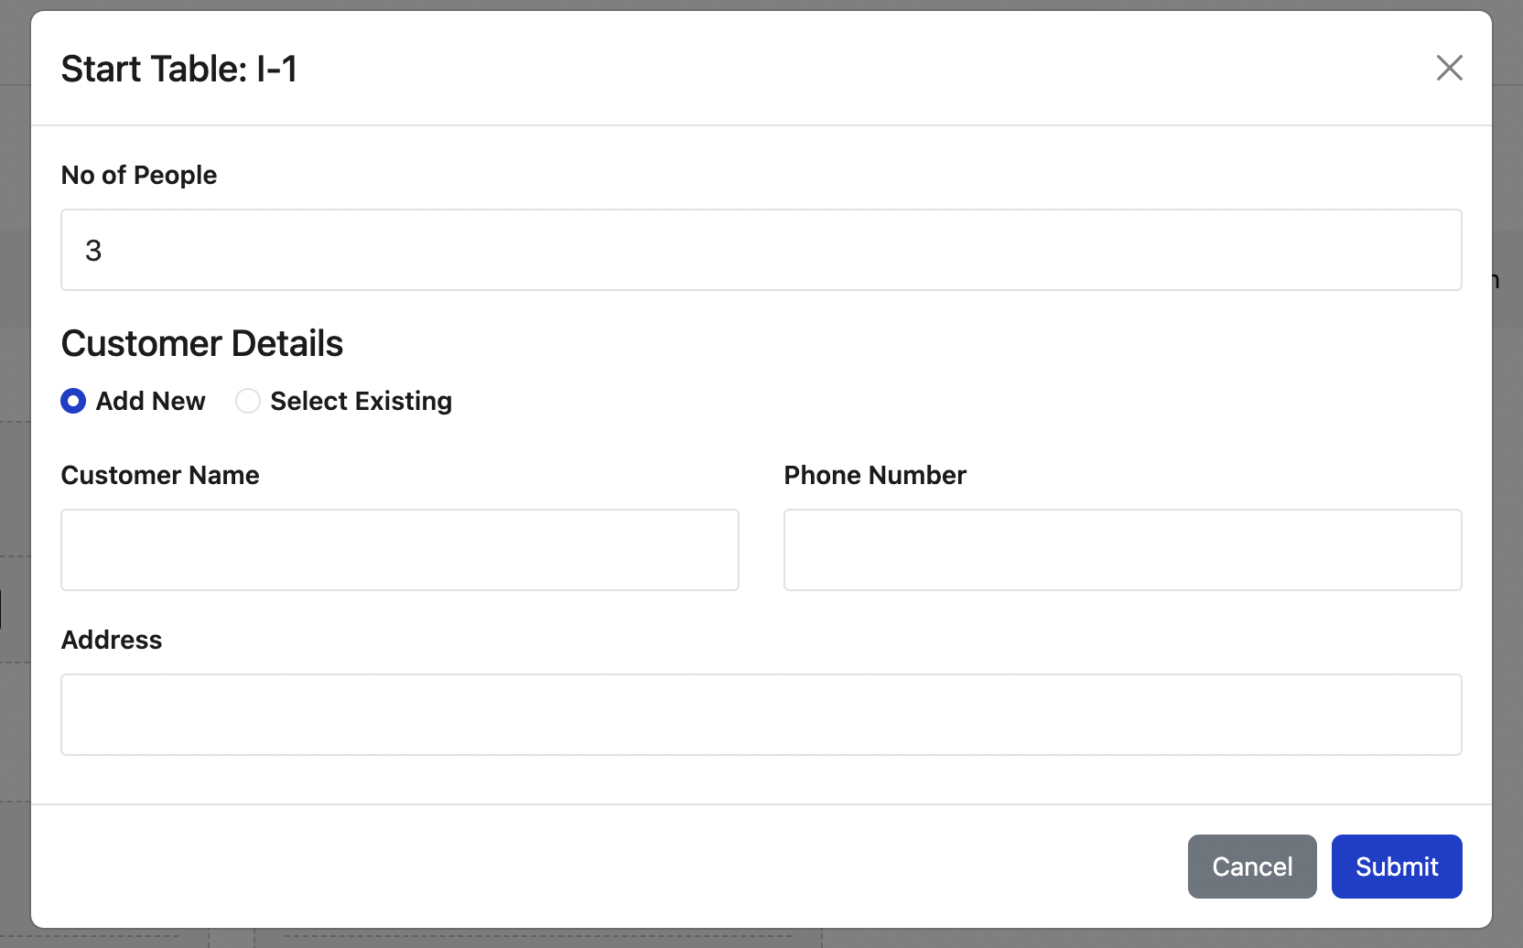
Task: Click the dimmed backdrop above the dialog
Action: click(761, 5)
